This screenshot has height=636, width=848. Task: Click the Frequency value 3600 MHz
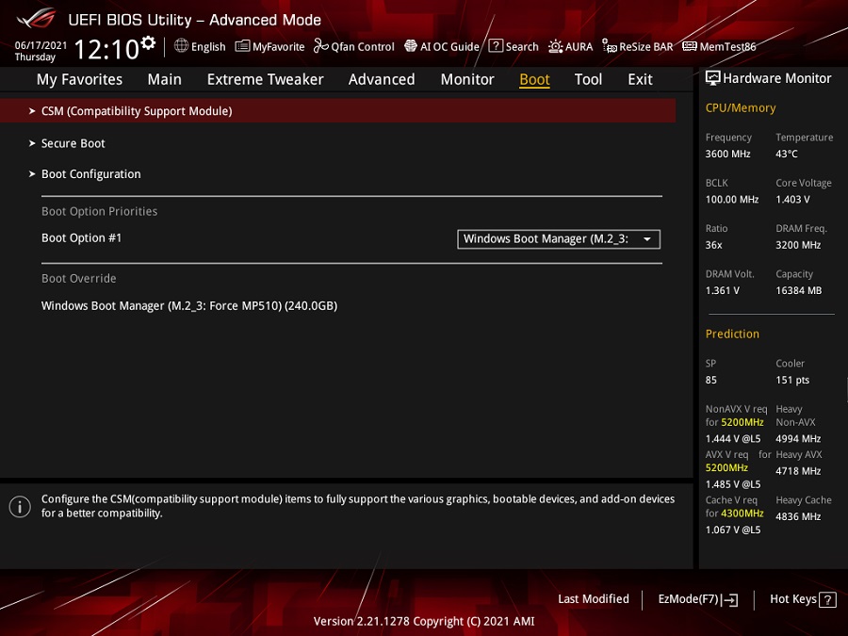728,154
